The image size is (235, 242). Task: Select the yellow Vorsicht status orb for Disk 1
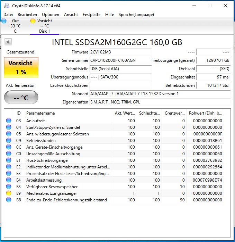coord(33,21)
